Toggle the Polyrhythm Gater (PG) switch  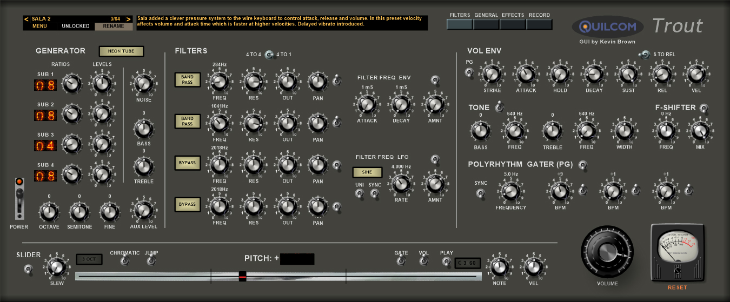click(x=582, y=165)
